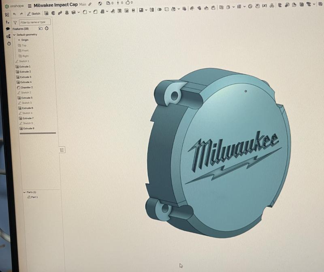Click the document copies count icon
Viewport: 324px width, 272px height.
click(x=108, y=3)
